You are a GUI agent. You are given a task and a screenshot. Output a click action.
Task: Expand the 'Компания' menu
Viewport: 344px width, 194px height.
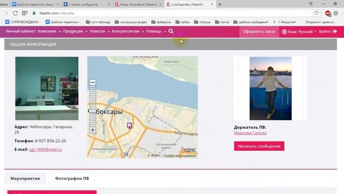pyautogui.click(x=49, y=31)
